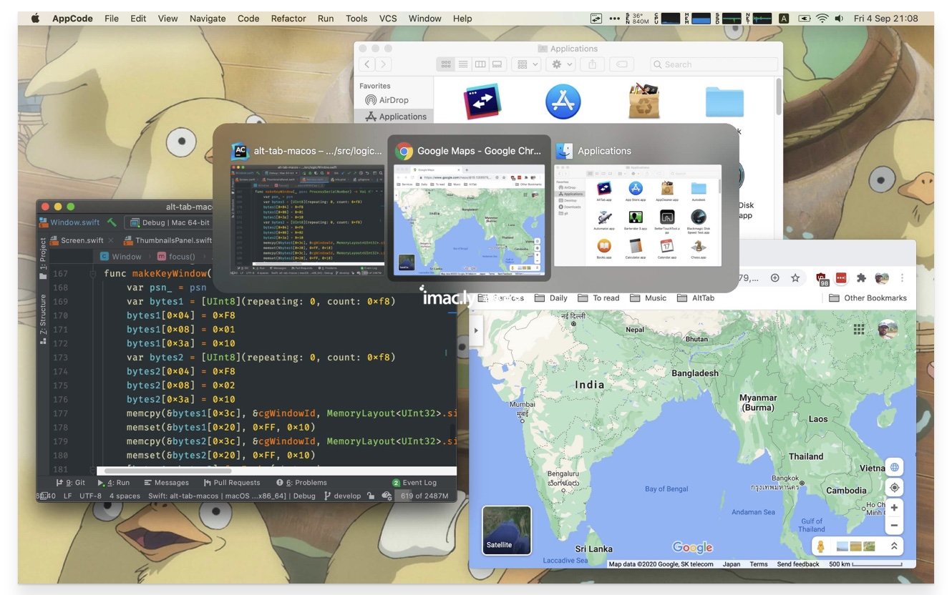The image size is (952, 595).
Task: Click the show your location button on map
Action: (x=894, y=488)
